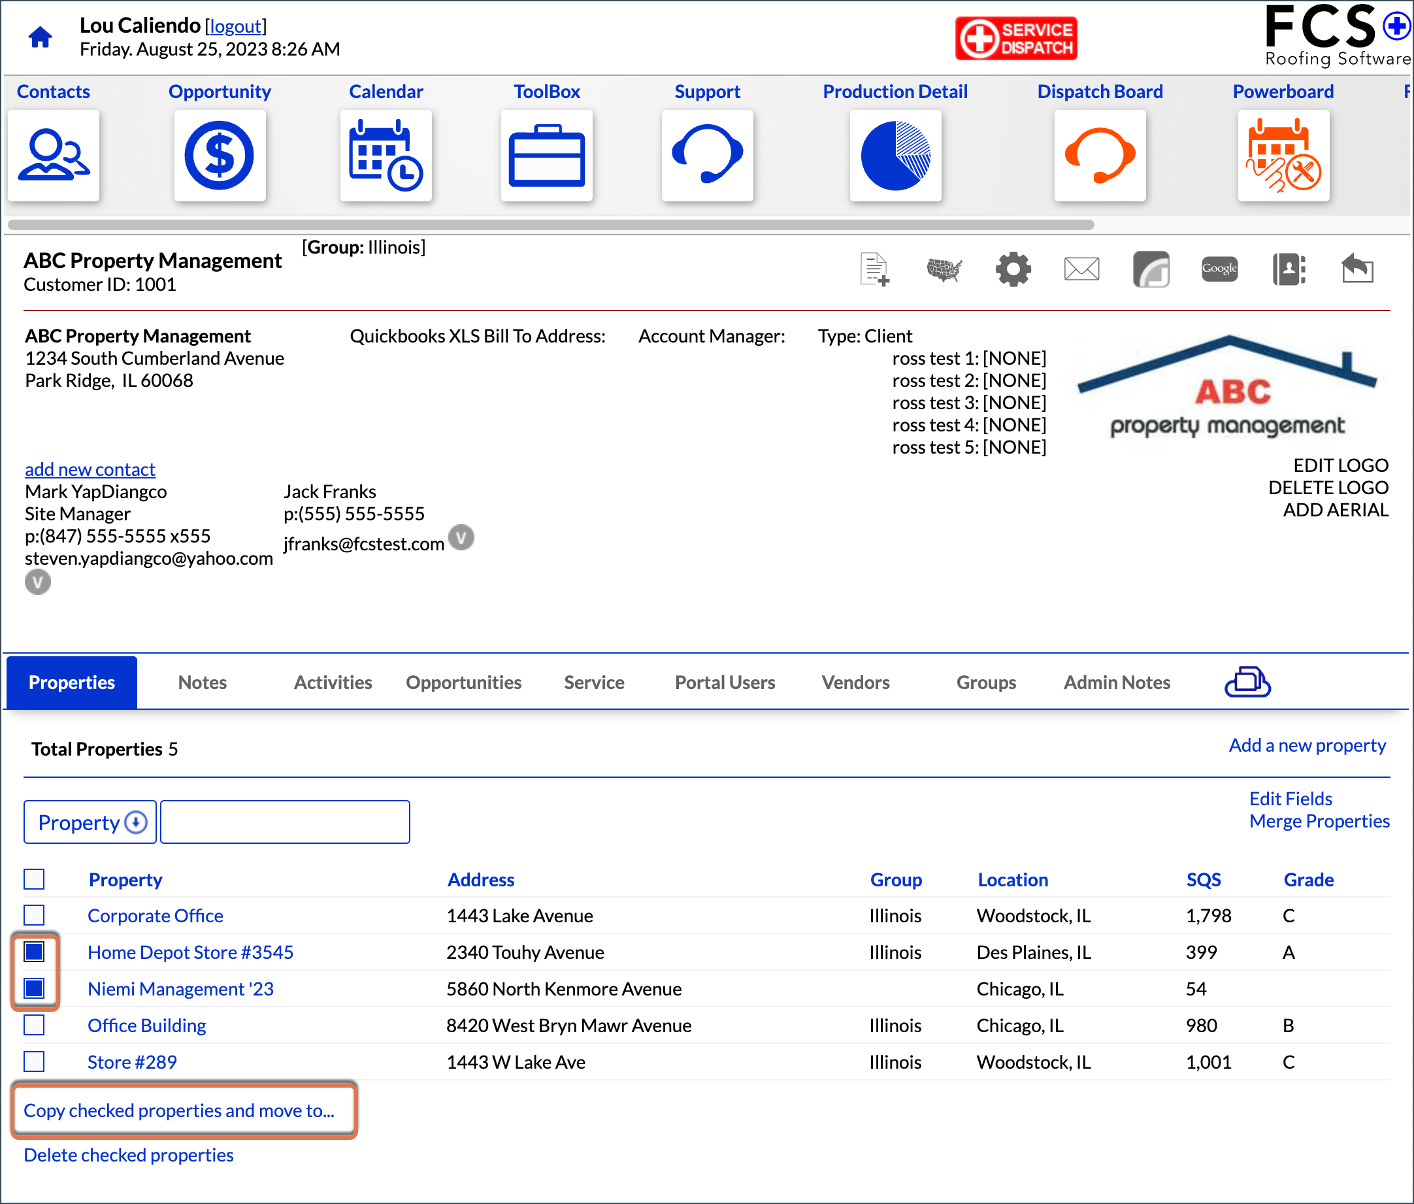Switch to the Vendors tab
This screenshot has width=1414, height=1204.
pos(855,682)
